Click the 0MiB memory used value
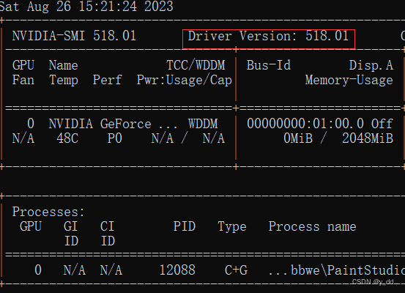 [298, 138]
